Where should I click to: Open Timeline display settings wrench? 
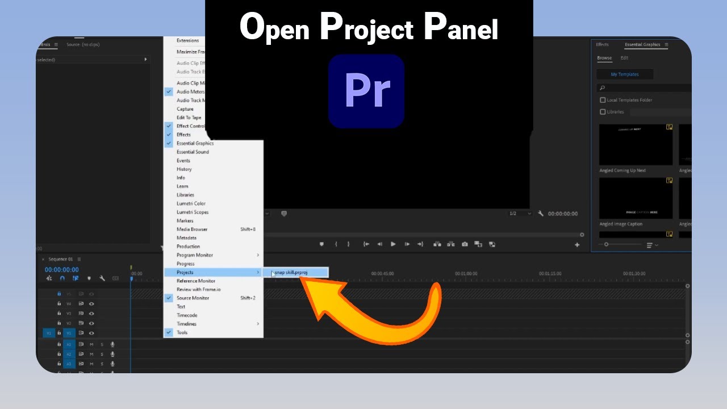pyautogui.click(x=102, y=278)
